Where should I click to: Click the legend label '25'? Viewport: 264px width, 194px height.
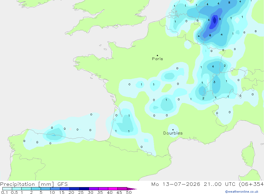(x=81, y=192)
